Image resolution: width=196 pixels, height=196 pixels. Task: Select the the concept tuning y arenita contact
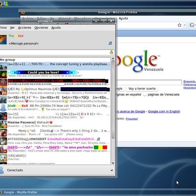55,66
